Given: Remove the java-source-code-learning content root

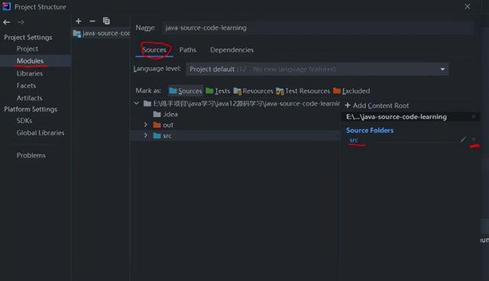Looking at the screenshot, I should point(474,117).
